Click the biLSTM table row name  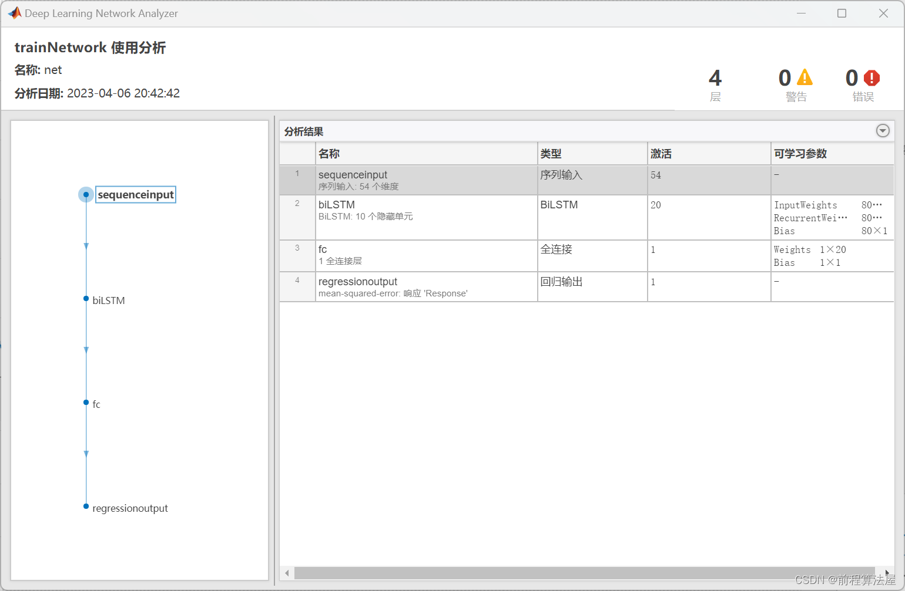[x=337, y=205]
